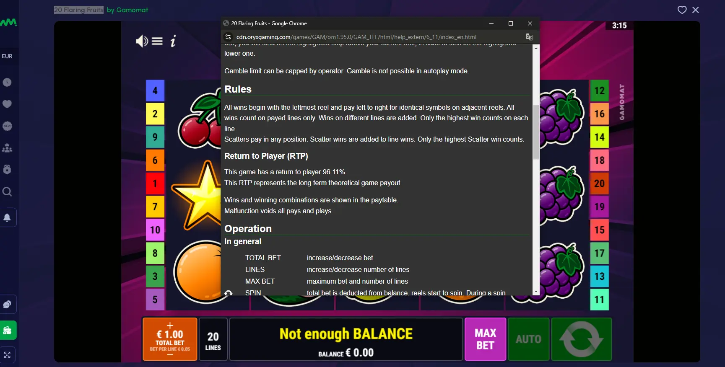
Task: Open recent history clock sidebar icon
Action: (x=7, y=82)
